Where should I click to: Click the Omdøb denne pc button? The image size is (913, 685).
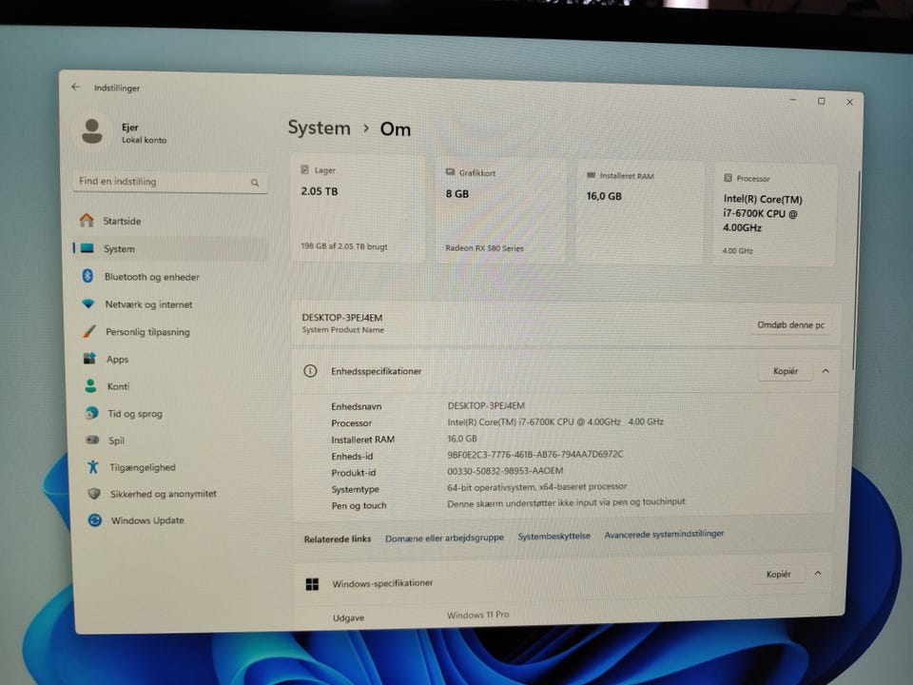click(790, 325)
